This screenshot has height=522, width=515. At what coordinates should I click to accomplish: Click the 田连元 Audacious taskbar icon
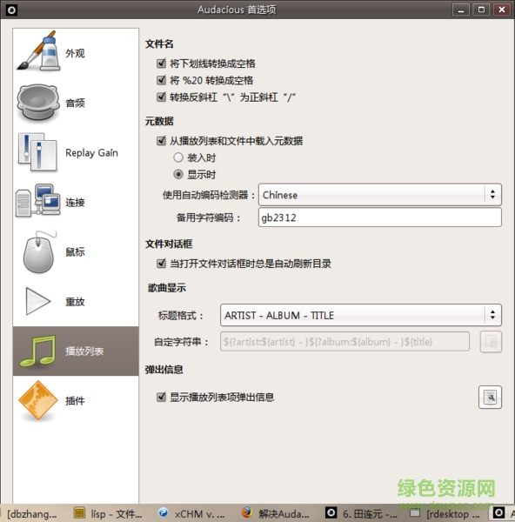click(331, 512)
